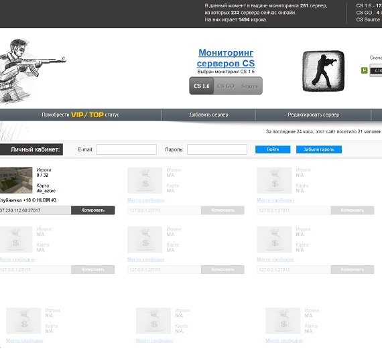Open the Мониторинг серверов CS heading link
The width and height of the screenshot is (382, 361).
point(226,58)
